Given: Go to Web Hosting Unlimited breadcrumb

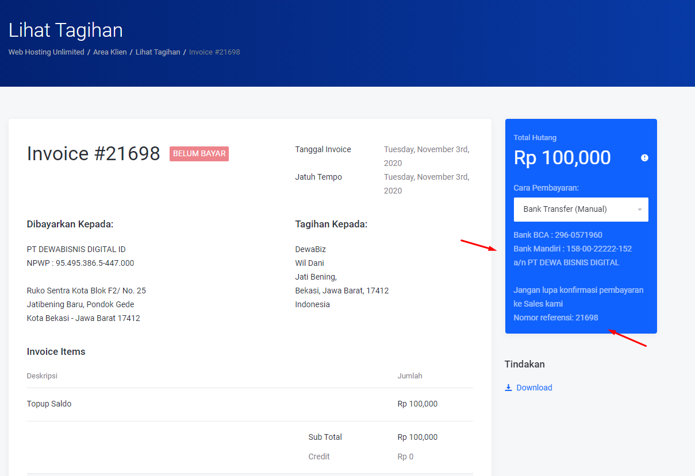Looking at the screenshot, I should click(46, 52).
